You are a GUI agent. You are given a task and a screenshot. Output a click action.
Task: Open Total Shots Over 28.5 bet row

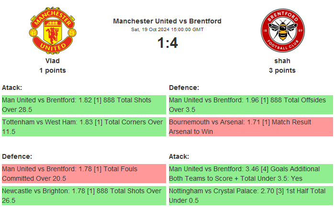tap(84, 105)
